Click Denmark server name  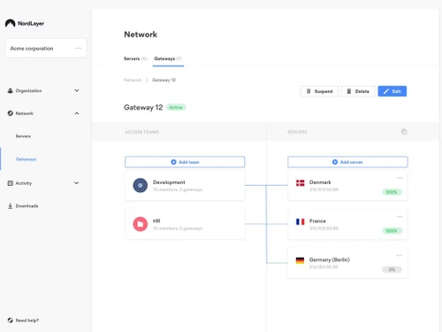320,182
